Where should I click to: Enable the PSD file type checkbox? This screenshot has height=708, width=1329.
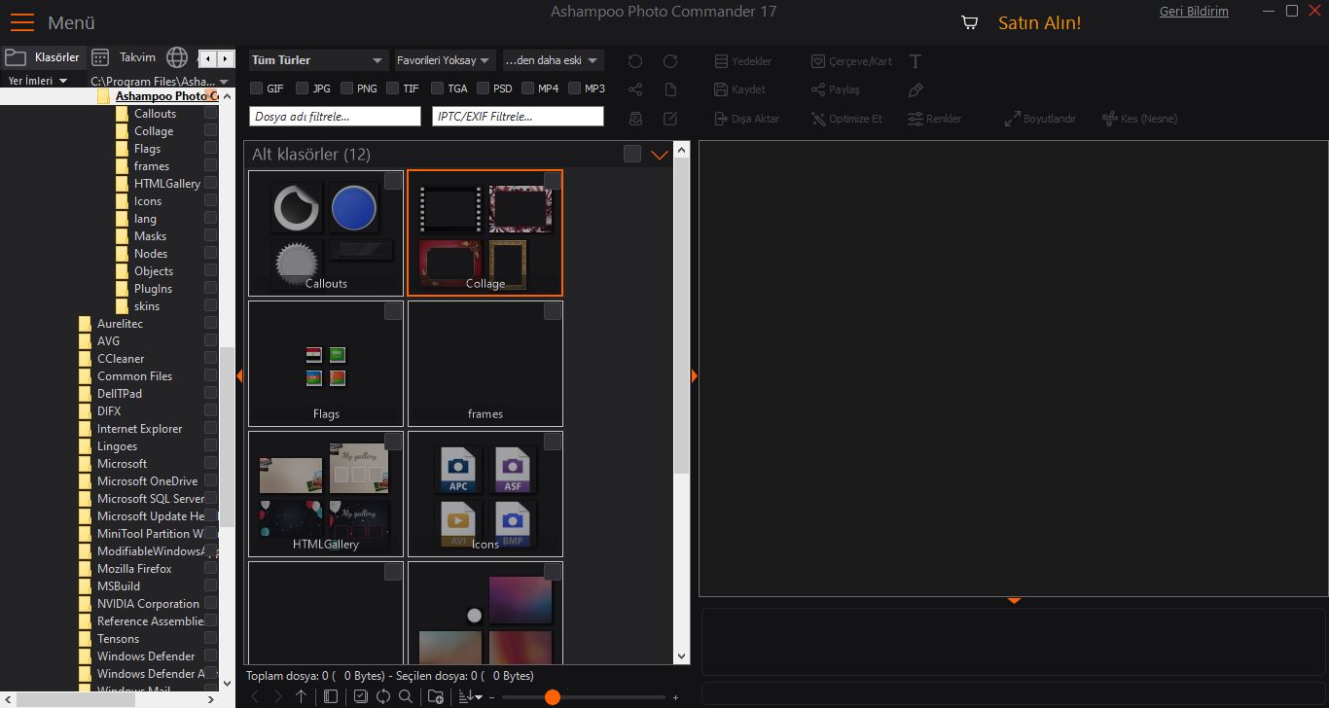pyautogui.click(x=483, y=88)
